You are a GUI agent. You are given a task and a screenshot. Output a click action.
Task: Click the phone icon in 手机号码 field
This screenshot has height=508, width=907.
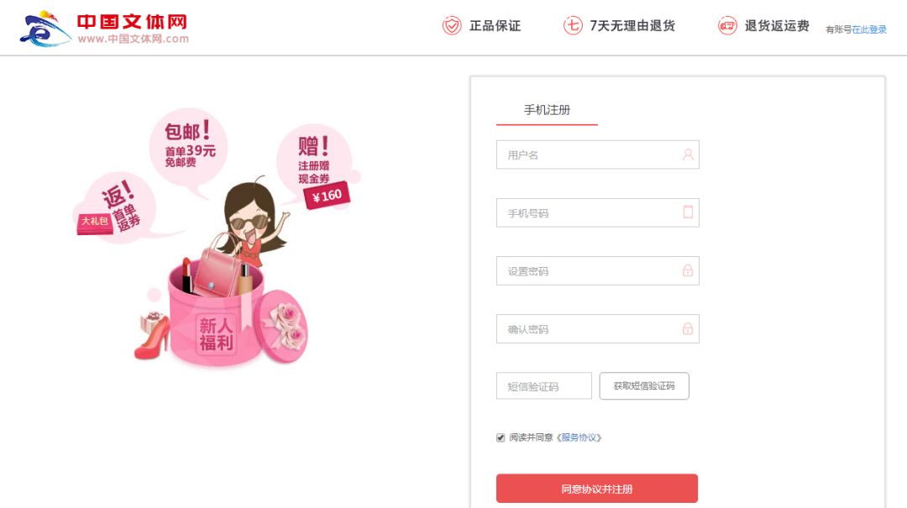(x=688, y=212)
